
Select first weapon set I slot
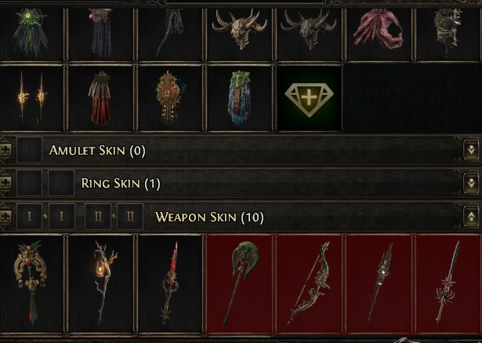[x=30, y=217]
